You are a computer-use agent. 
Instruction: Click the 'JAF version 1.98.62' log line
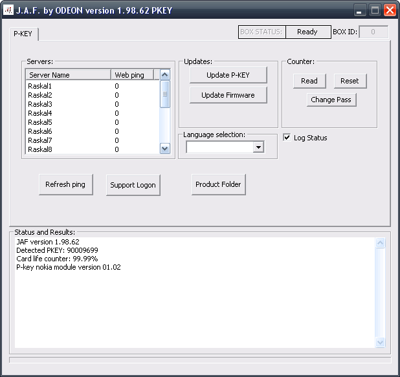tap(48, 242)
